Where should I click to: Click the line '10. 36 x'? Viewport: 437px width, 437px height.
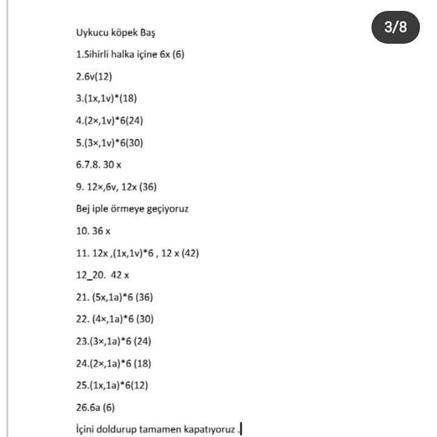click(93, 231)
